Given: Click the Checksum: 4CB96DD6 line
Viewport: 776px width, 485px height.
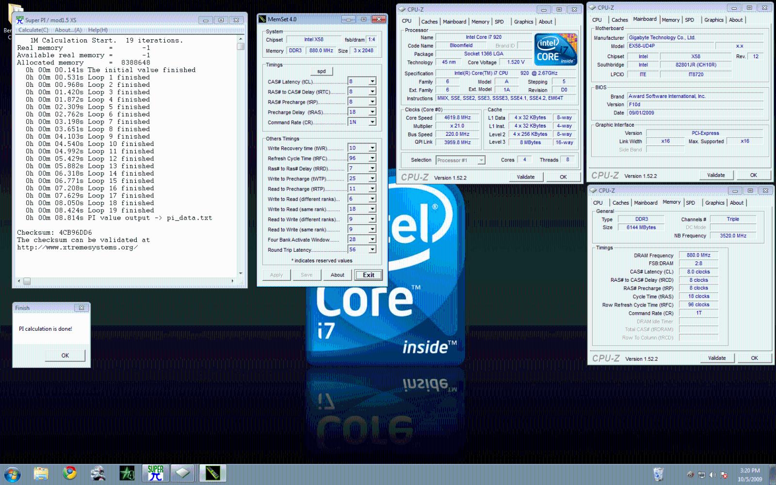Looking at the screenshot, I should pyautogui.click(x=54, y=233).
